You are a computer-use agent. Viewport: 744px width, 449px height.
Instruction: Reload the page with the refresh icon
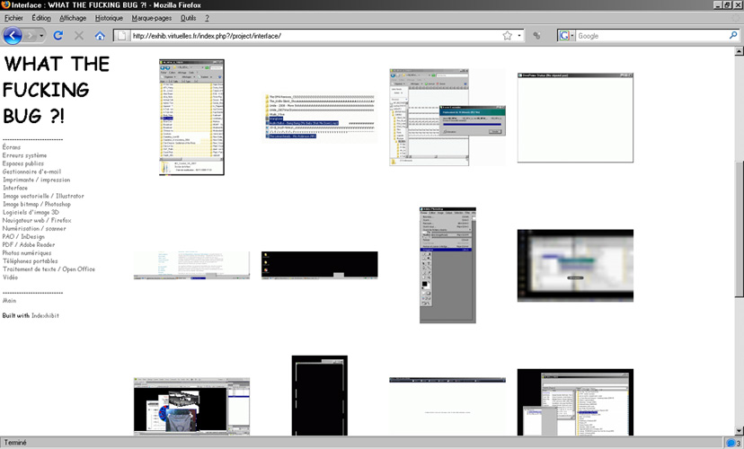pos(58,36)
